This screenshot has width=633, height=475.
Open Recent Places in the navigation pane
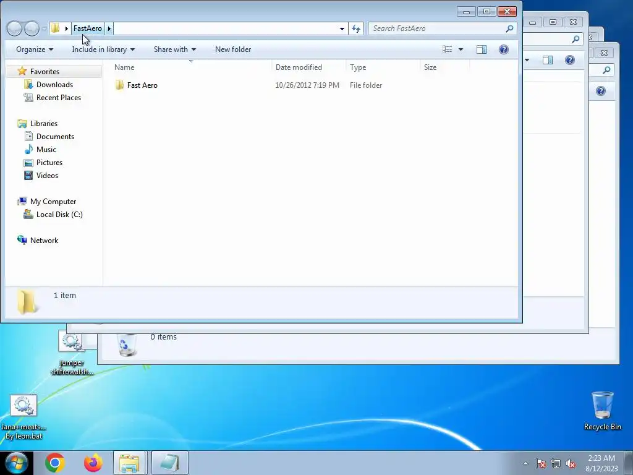tap(59, 97)
